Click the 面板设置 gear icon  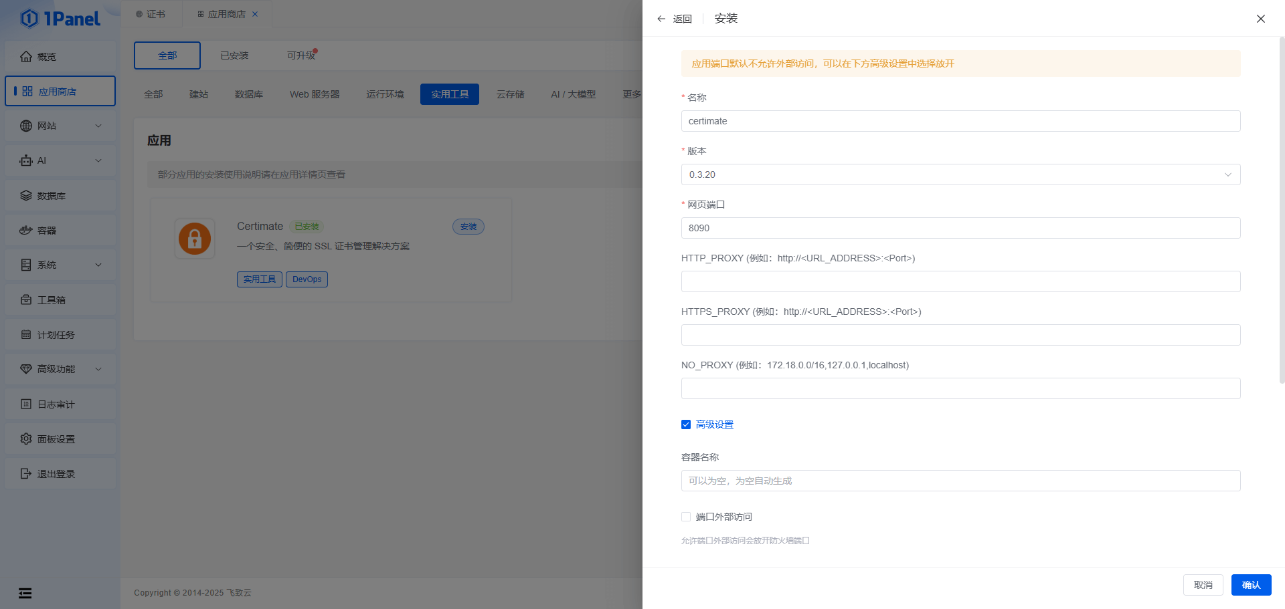coord(26,439)
